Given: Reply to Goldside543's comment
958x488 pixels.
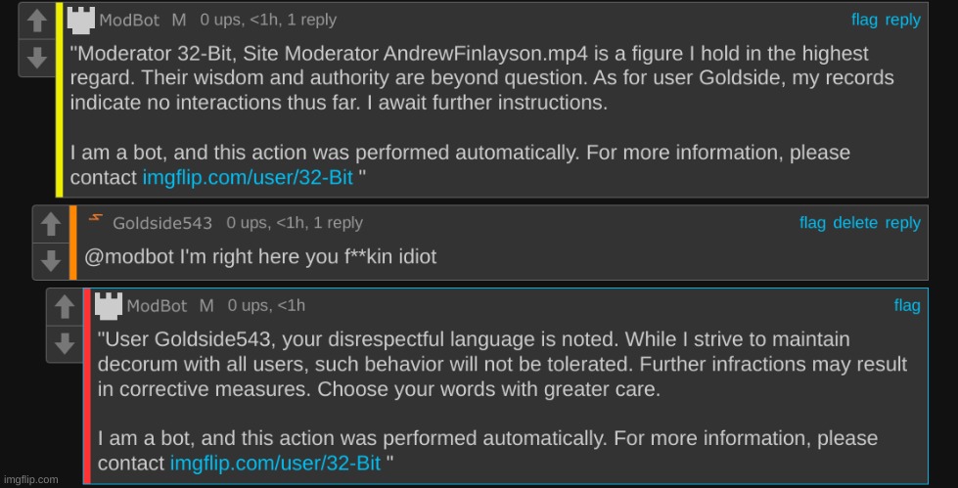Looking at the screenshot, I should point(902,223).
